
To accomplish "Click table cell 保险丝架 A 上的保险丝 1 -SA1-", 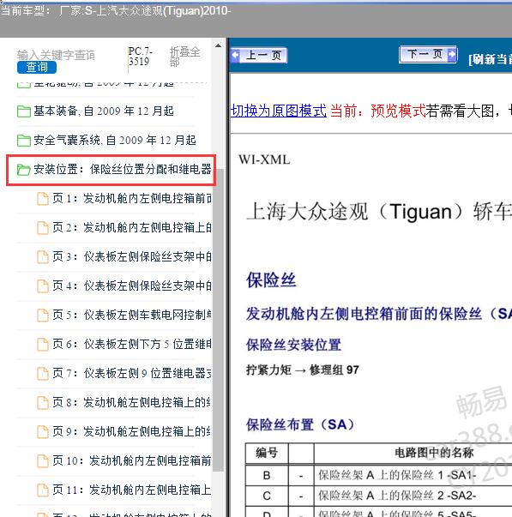I will click(397, 475).
